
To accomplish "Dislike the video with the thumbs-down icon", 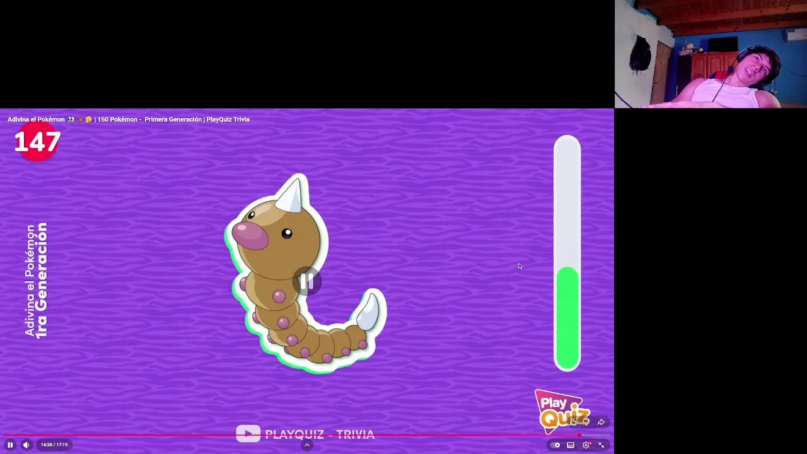I will coord(586,422).
